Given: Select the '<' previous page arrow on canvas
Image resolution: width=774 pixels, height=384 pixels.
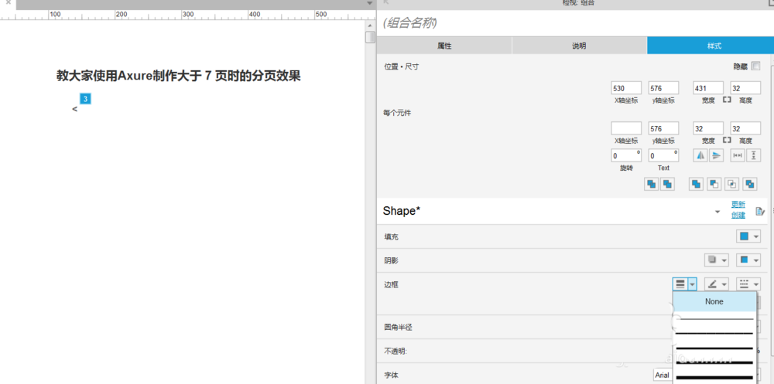Looking at the screenshot, I should (74, 109).
